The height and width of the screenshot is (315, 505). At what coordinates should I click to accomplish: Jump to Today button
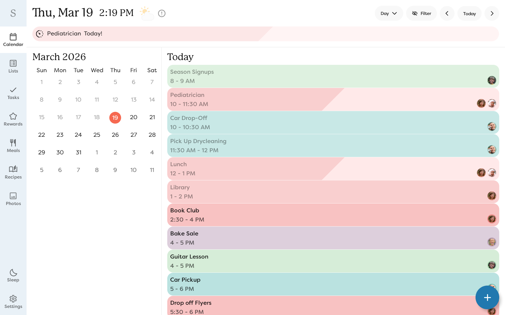point(469,14)
